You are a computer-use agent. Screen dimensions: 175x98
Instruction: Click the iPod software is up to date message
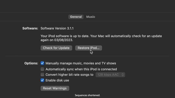coord(101,38)
